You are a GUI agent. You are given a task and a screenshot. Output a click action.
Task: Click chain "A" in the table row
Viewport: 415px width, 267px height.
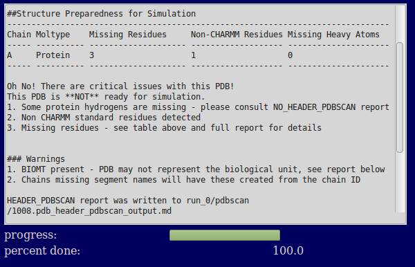pyautogui.click(x=10, y=55)
